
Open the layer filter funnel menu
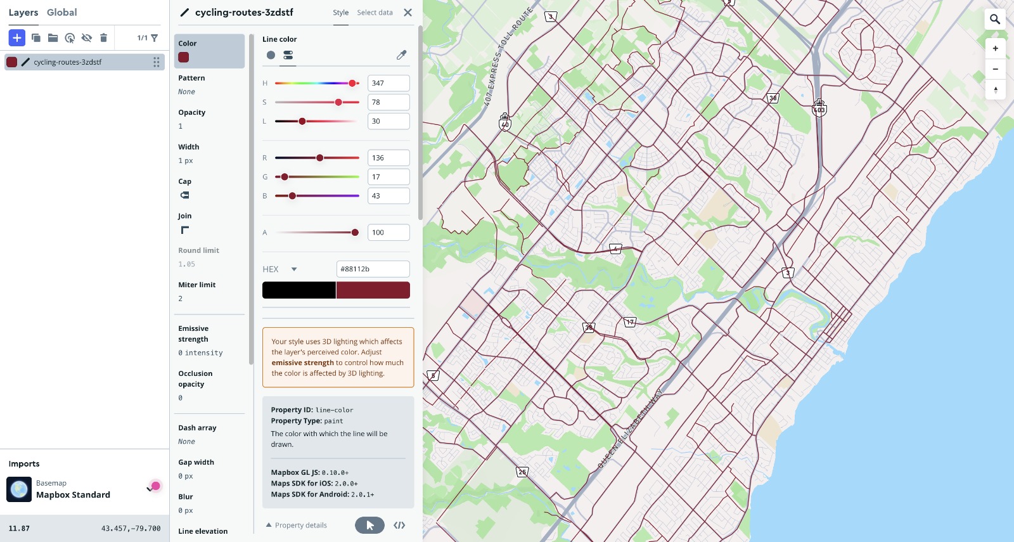coord(154,38)
